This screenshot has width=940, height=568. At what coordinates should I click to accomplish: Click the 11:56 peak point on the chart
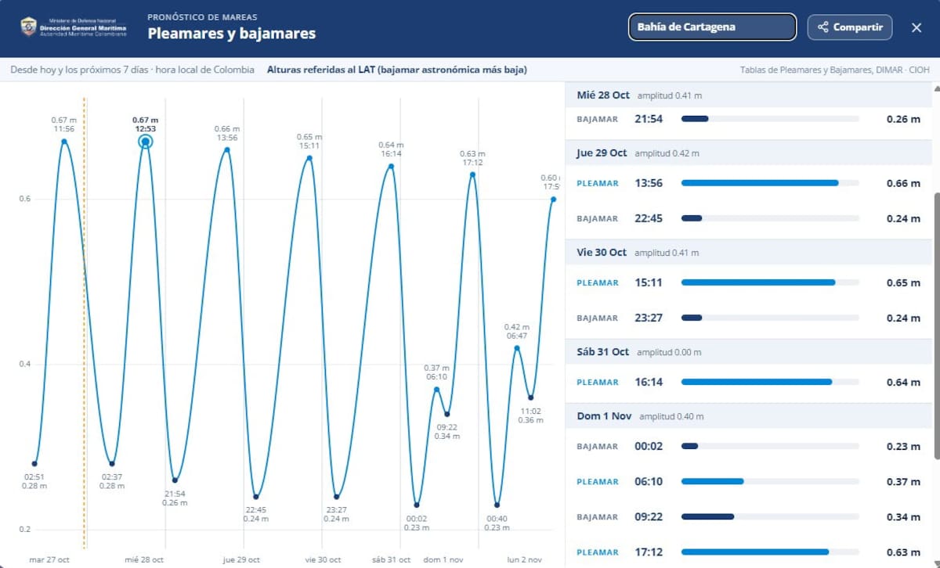coord(64,142)
